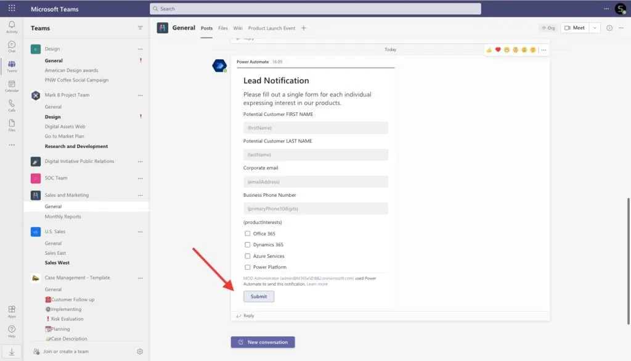The height and width of the screenshot is (361, 631).
Task: Click the Submit button
Action: 259,296
